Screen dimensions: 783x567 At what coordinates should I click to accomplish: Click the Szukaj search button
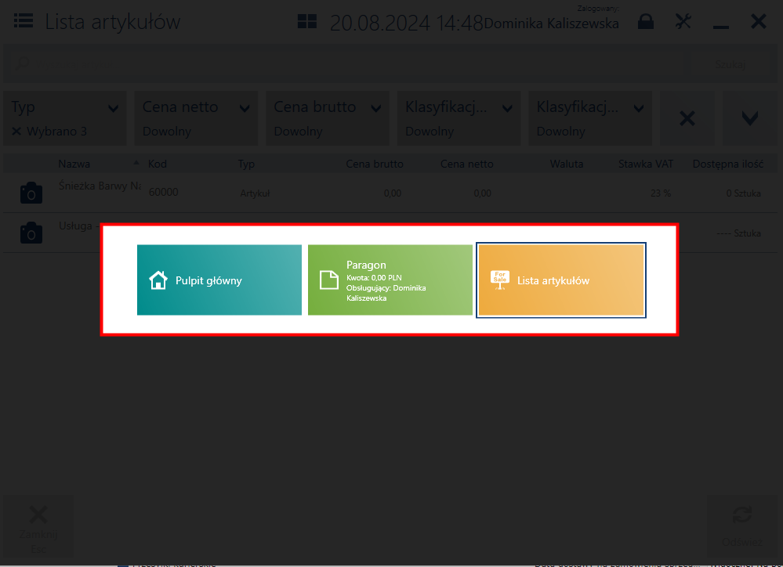tap(730, 64)
